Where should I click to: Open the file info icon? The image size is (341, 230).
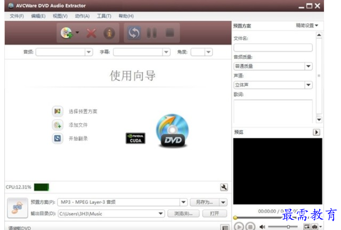point(109,33)
